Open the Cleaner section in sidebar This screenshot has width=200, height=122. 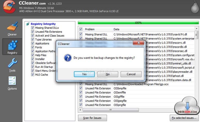12,29
